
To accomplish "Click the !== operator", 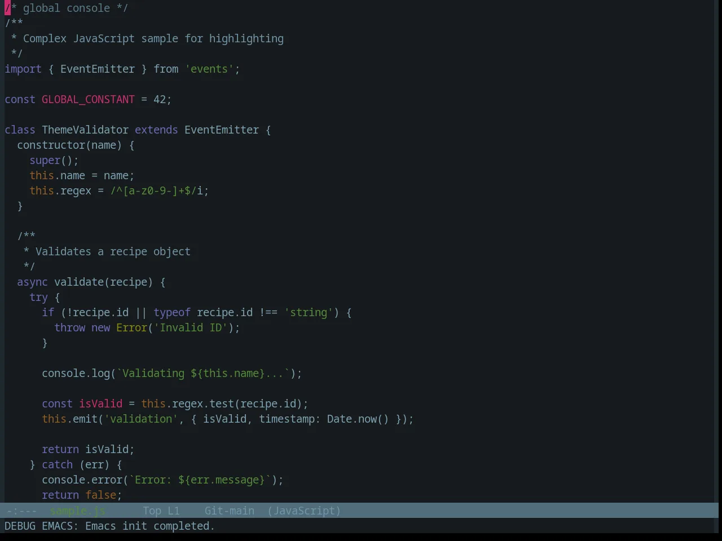I will point(268,312).
